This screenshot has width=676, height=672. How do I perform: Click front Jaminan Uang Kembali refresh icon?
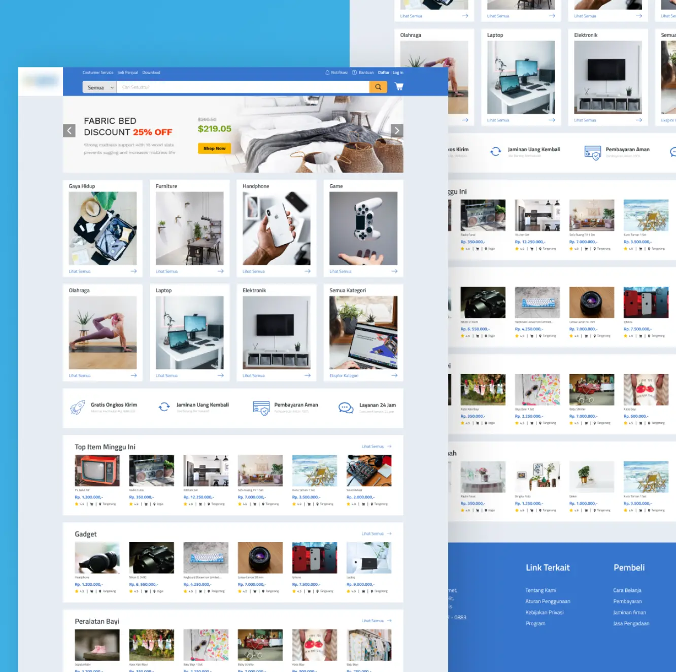click(x=164, y=407)
